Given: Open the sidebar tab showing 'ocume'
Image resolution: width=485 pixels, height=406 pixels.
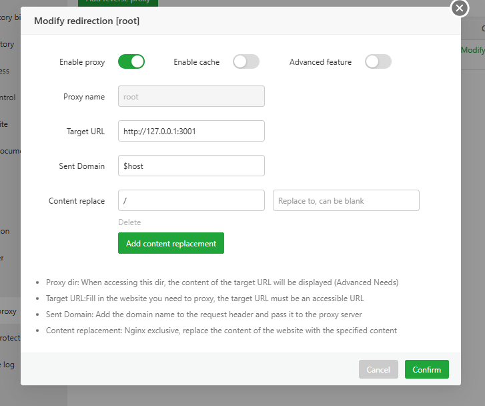Looking at the screenshot, I should [x=9, y=151].
